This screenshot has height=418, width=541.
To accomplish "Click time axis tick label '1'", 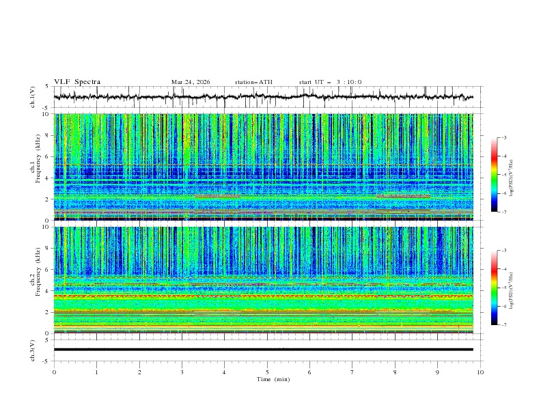I will click(x=96, y=372).
